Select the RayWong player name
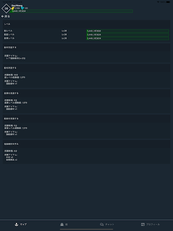173x231 pixels. pos(17,5)
